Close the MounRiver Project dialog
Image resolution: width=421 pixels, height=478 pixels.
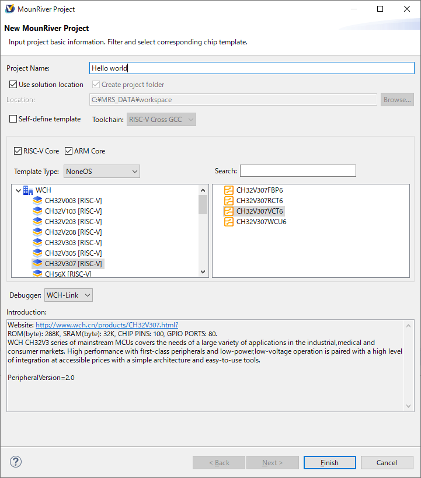407,9
